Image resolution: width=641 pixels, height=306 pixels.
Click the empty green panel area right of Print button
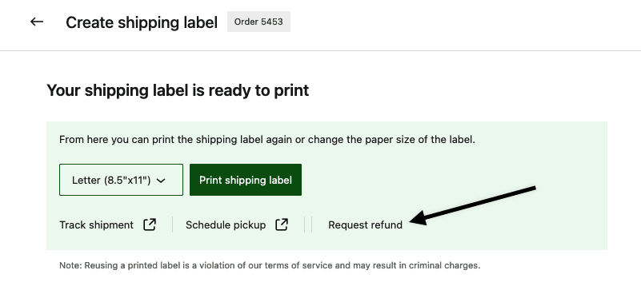(x=450, y=171)
